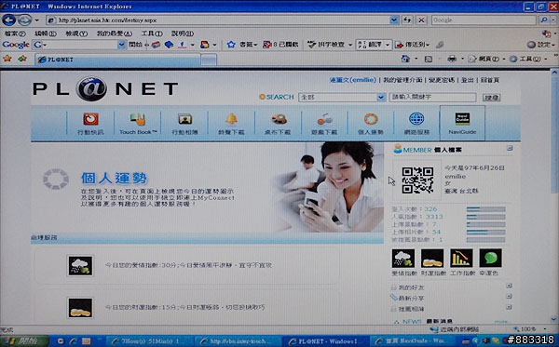Click the 幸運色 green speech bubble icon
The width and height of the screenshot is (559, 347).
[x=490, y=258]
